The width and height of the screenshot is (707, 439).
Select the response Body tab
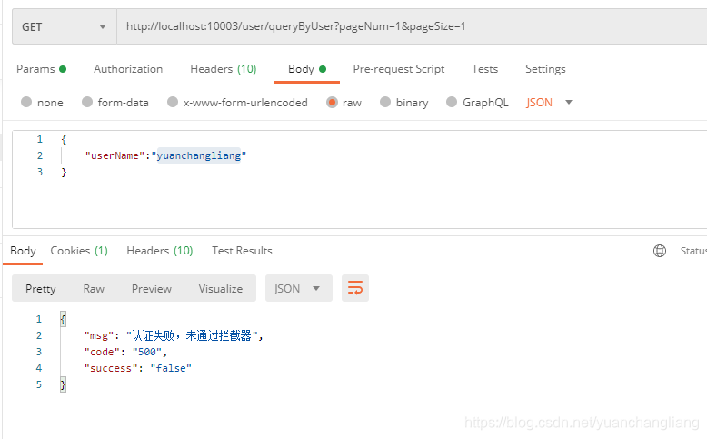click(x=23, y=251)
